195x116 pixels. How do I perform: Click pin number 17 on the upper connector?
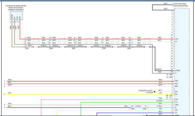[x=172, y=53]
